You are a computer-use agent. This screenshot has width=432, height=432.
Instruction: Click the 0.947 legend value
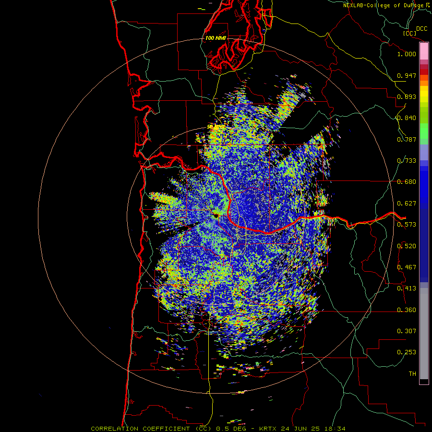(x=407, y=75)
